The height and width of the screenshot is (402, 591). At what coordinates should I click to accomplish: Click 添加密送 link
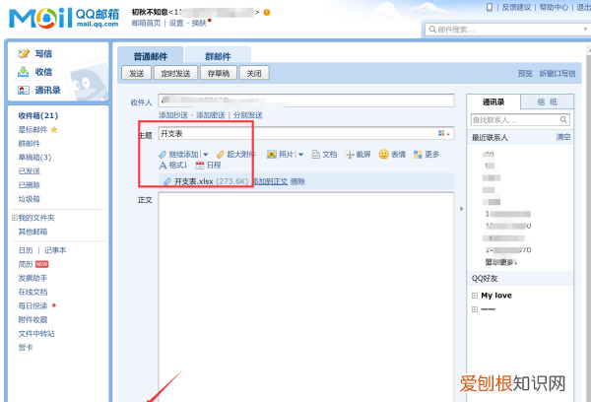(x=211, y=115)
